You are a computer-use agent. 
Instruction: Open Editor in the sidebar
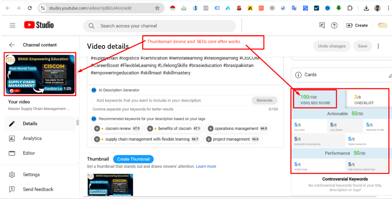pyautogui.click(x=29, y=153)
